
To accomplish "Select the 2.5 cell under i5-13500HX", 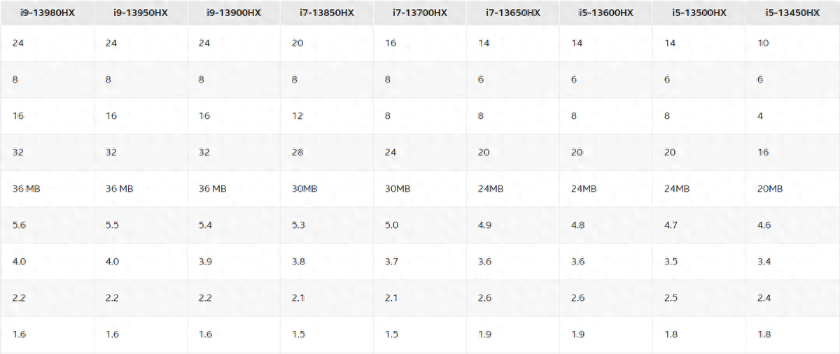I will coord(671,298).
